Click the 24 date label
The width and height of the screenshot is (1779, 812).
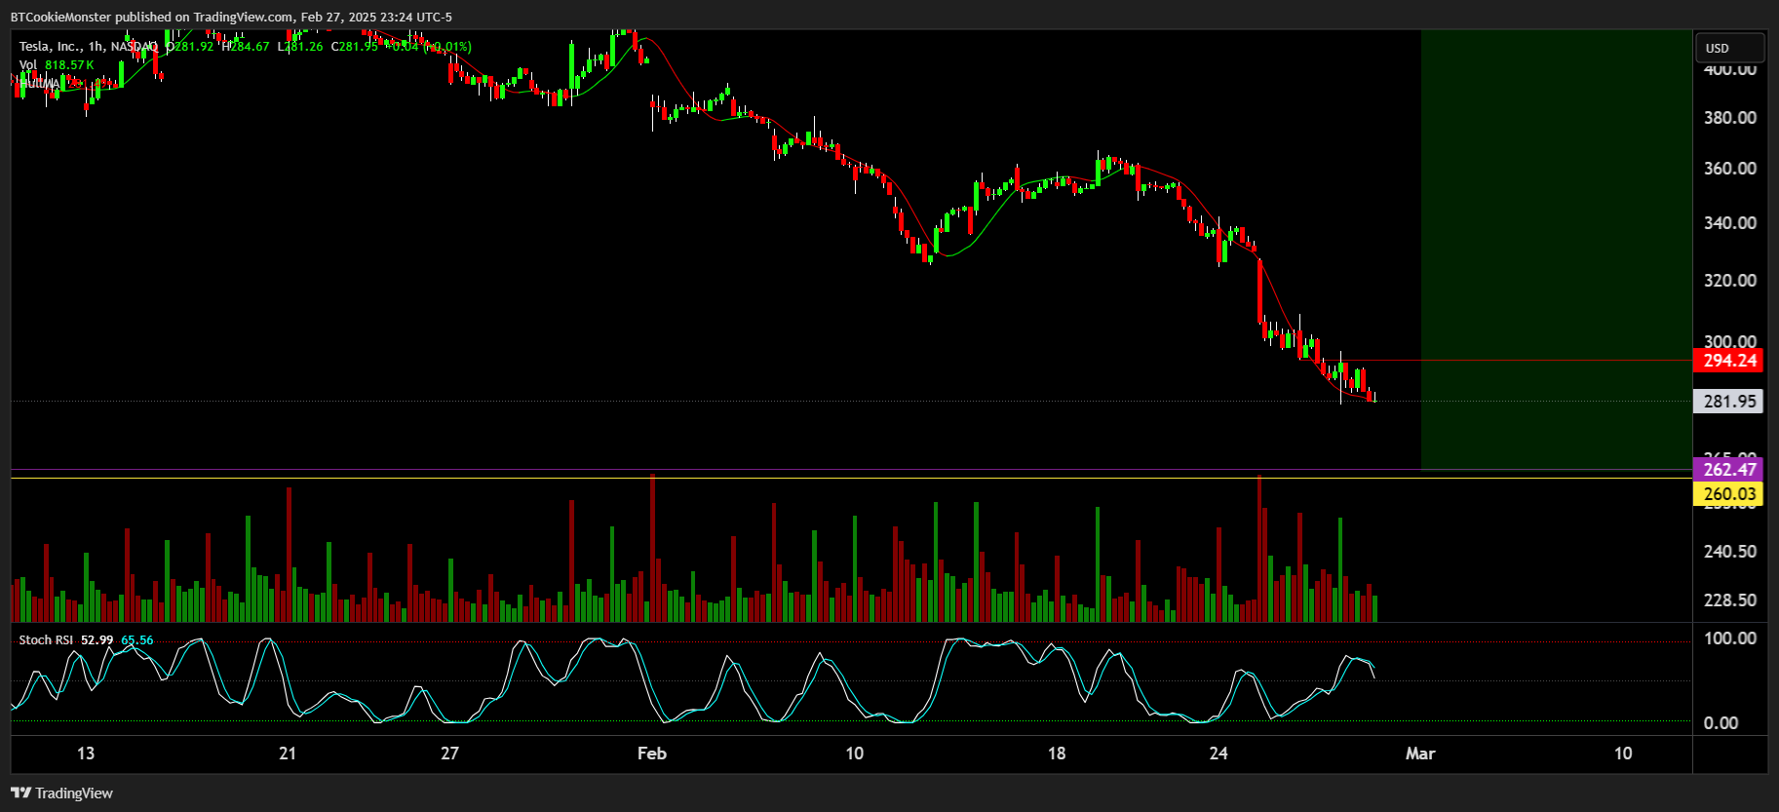(1218, 754)
